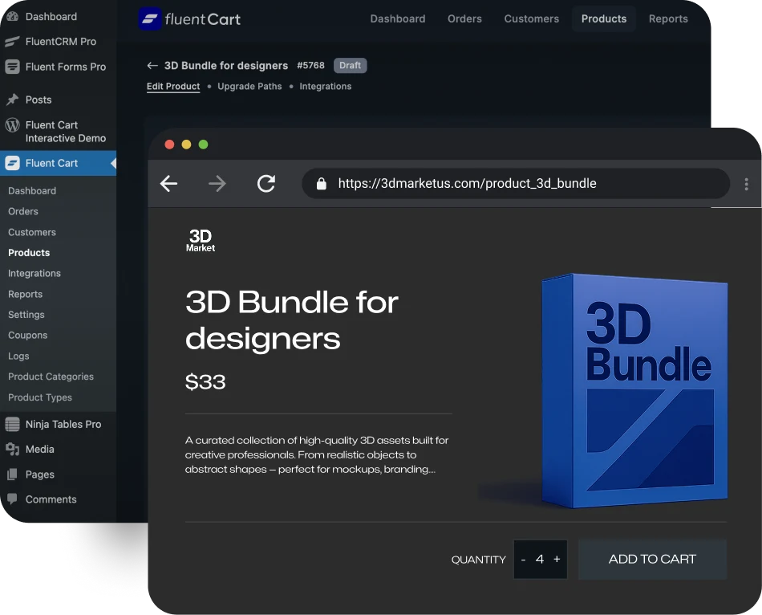Click the 3D Market logo
The width and height of the screenshot is (762, 615).
click(201, 241)
